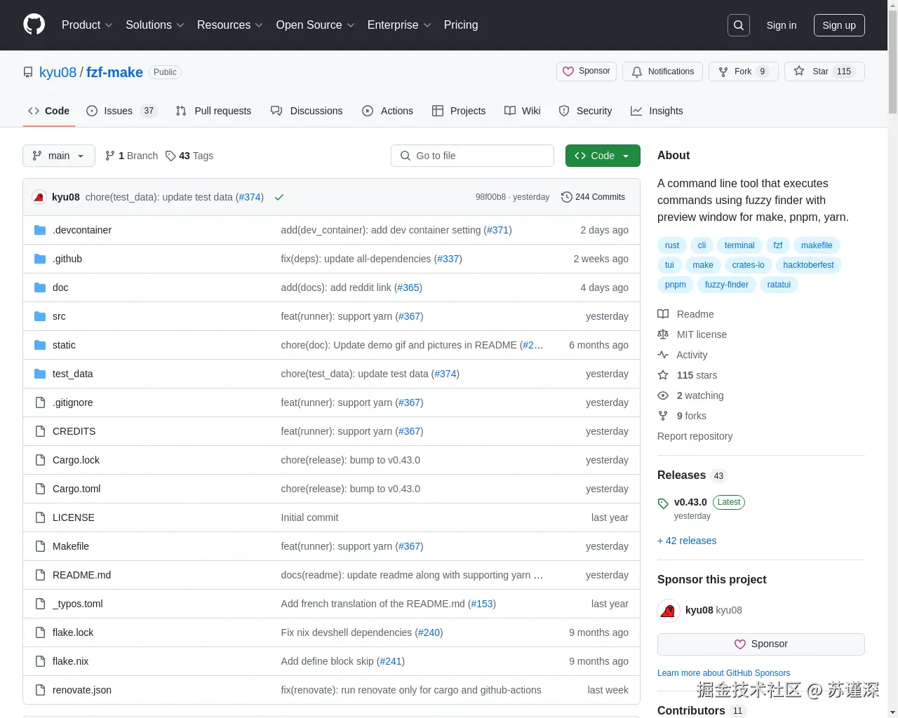Expand the Product menu
Screen dimensions: 898x718
point(86,25)
